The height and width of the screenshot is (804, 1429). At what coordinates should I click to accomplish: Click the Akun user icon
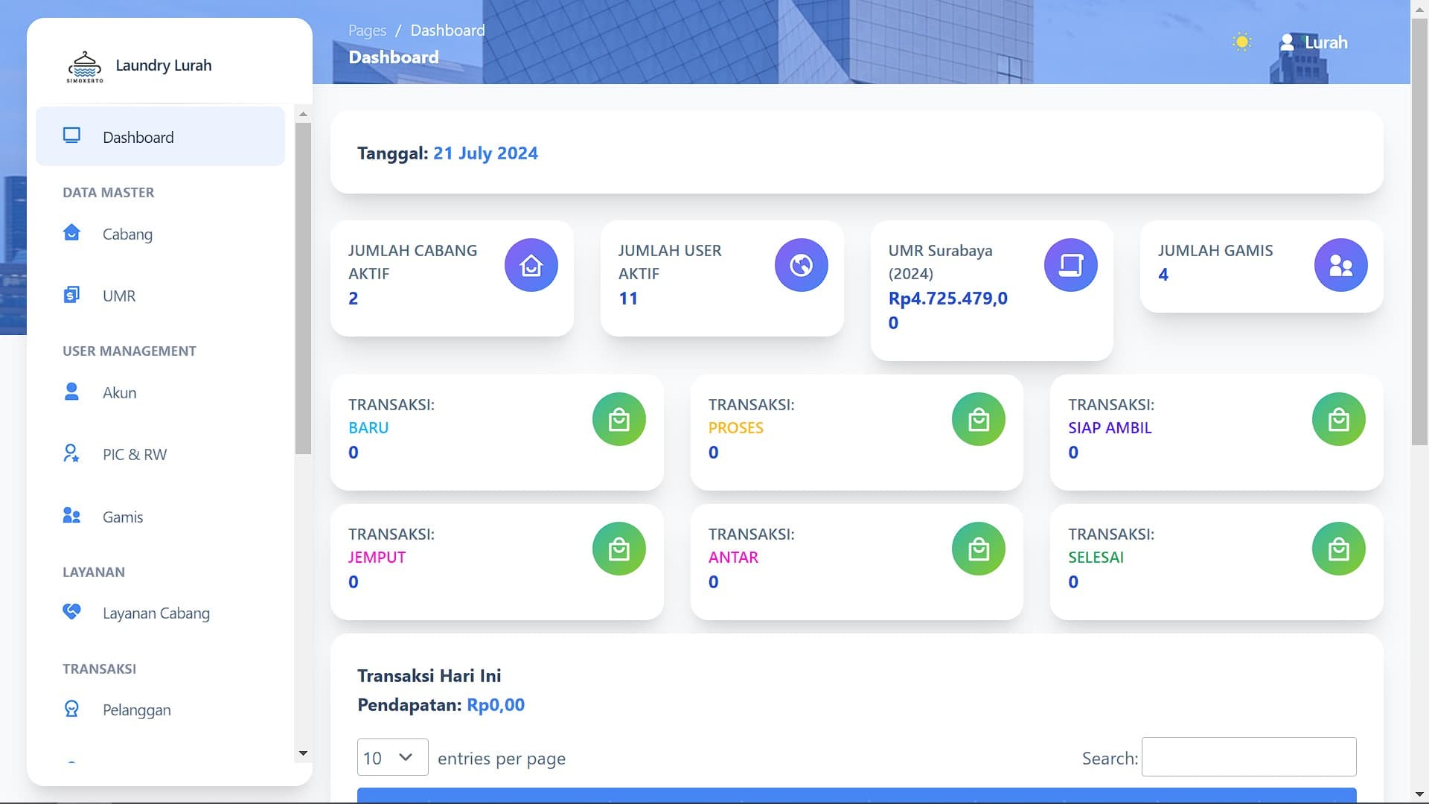(71, 391)
